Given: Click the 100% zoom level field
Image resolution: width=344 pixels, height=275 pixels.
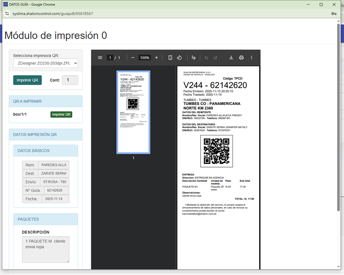Looking at the screenshot, I should coord(145,58).
